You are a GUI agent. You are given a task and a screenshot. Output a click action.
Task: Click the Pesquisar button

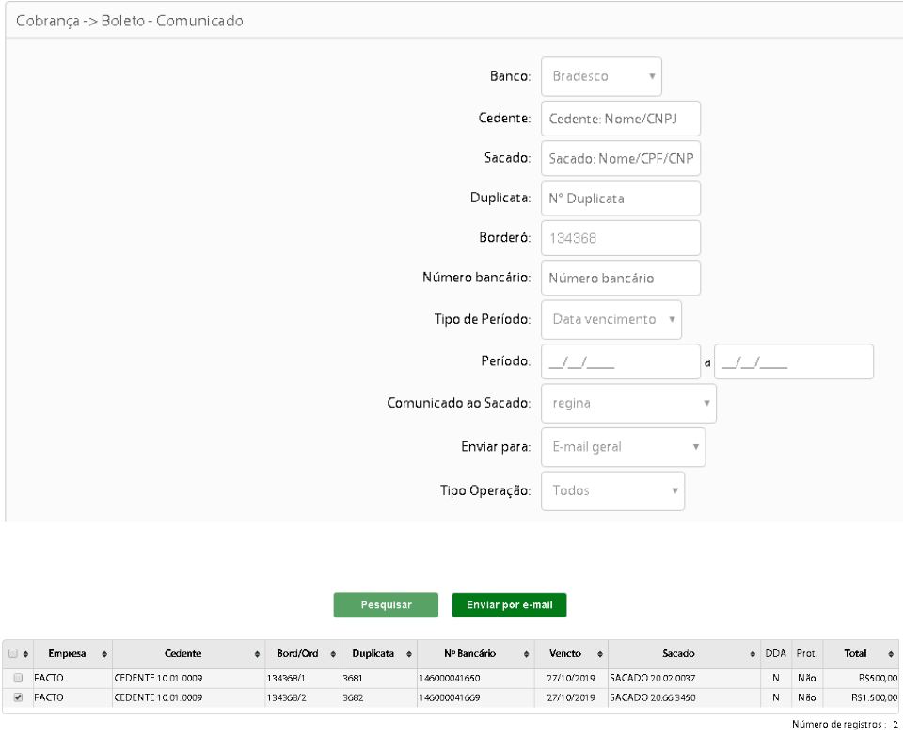386,605
